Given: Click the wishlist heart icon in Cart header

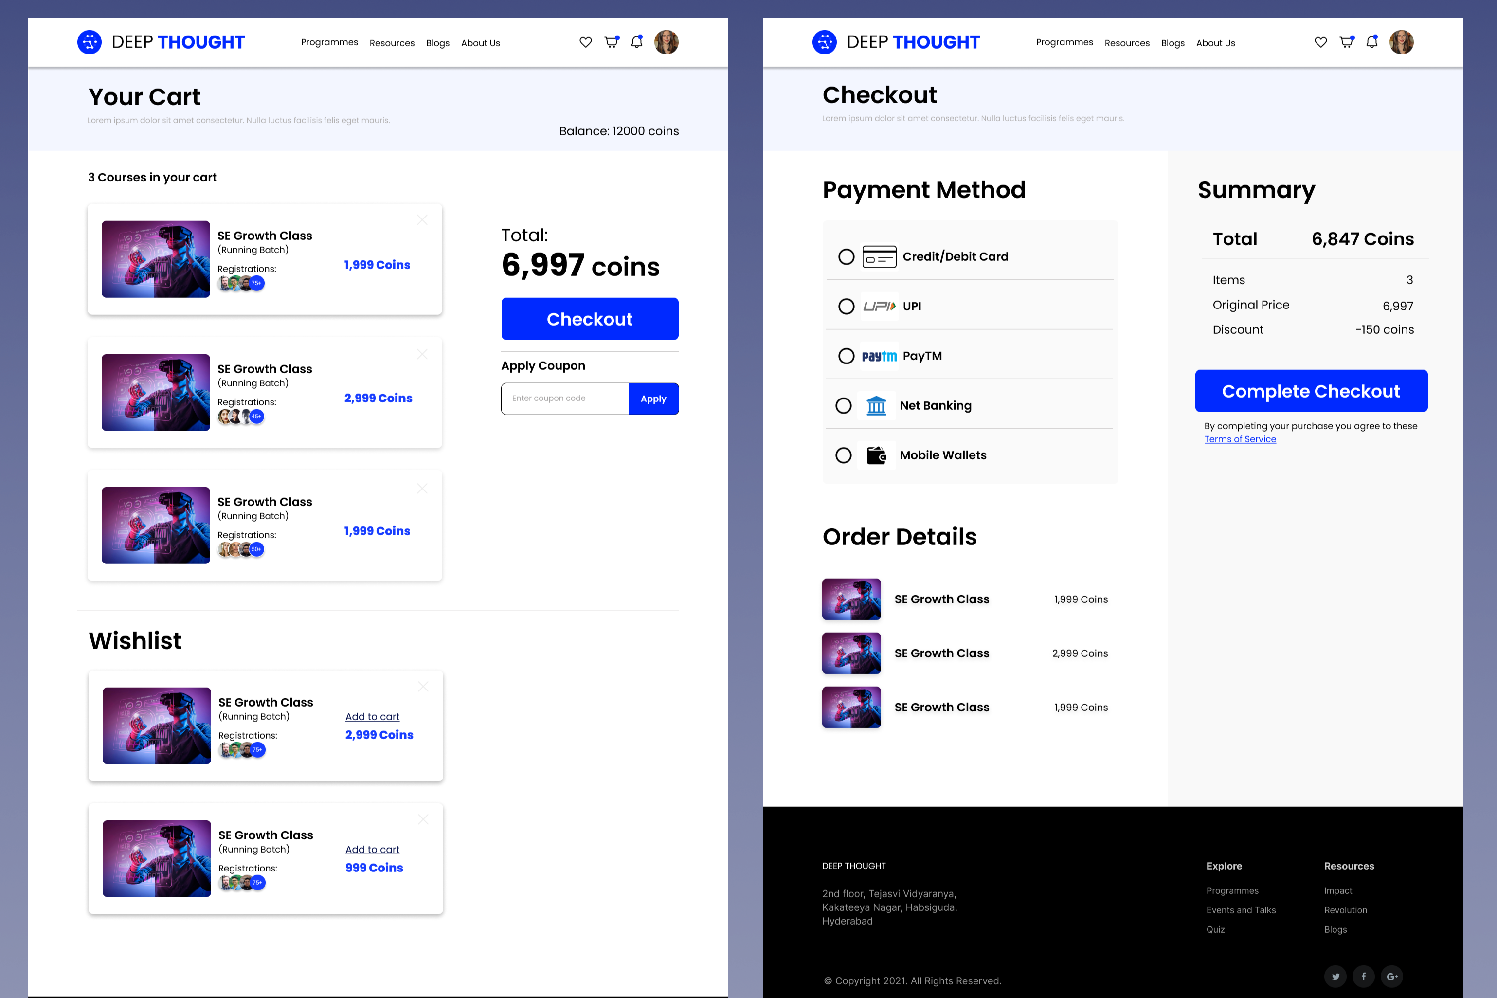Looking at the screenshot, I should tap(585, 42).
